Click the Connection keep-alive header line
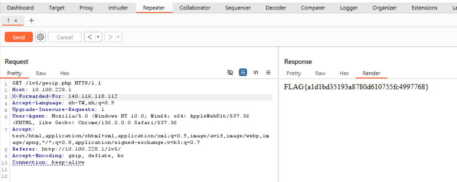 point(48,162)
